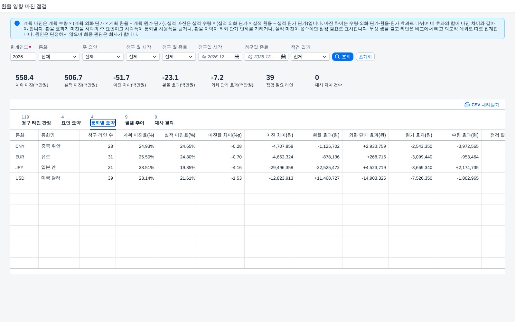Screen dimensions: 515x322
Task: Select the 통화별 요약 tab
Action: pyautogui.click(x=103, y=123)
